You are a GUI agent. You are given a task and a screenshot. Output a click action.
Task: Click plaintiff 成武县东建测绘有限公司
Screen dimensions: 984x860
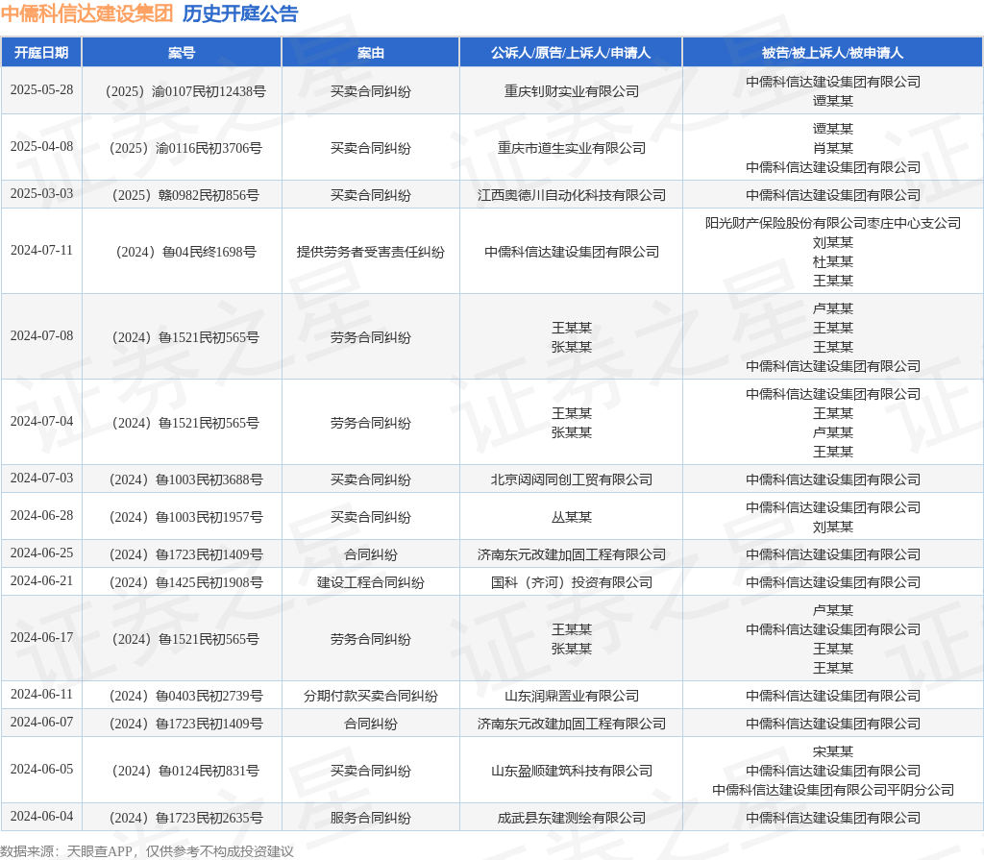pos(571,818)
